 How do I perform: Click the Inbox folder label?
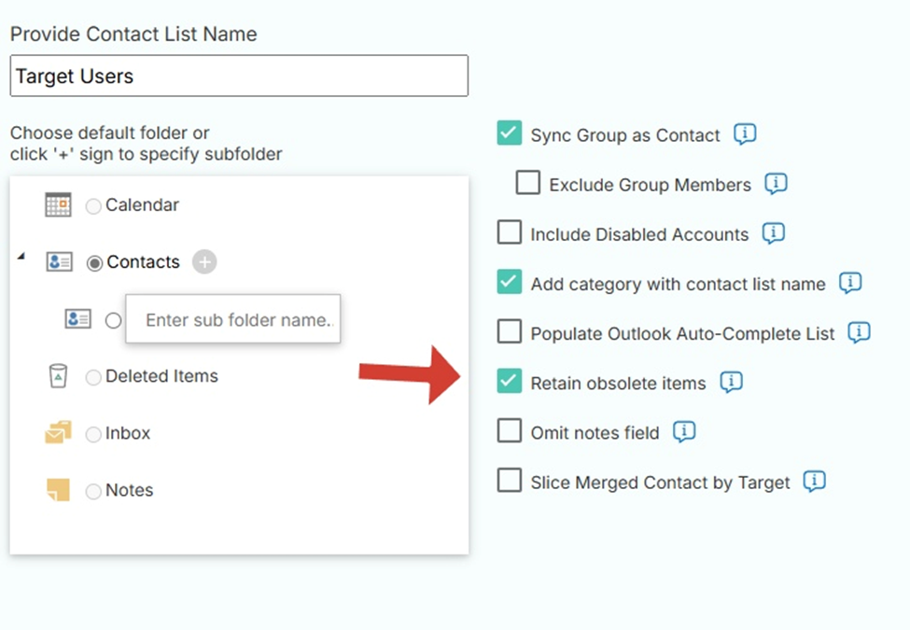tap(128, 433)
